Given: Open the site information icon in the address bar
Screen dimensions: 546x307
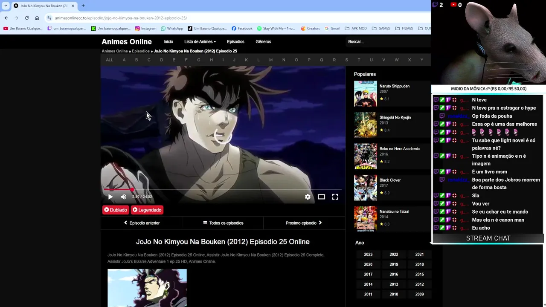Looking at the screenshot, I should pyautogui.click(x=49, y=18).
